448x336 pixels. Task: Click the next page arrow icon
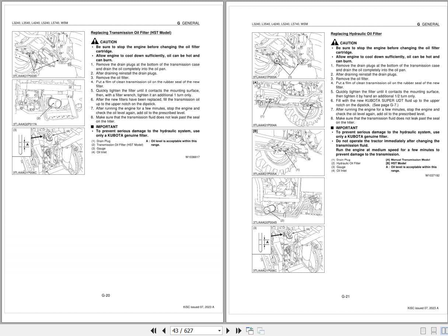click(x=228, y=330)
